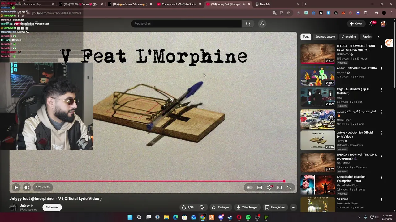
Task: Open the options menu for Jntyyy - Lobotomie
Action: pyautogui.click(x=381, y=133)
